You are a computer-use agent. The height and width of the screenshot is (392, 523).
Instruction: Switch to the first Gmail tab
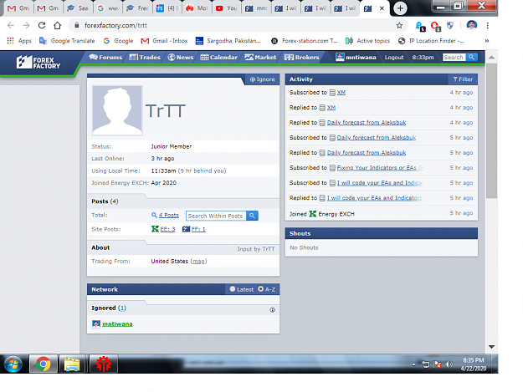click(18, 8)
